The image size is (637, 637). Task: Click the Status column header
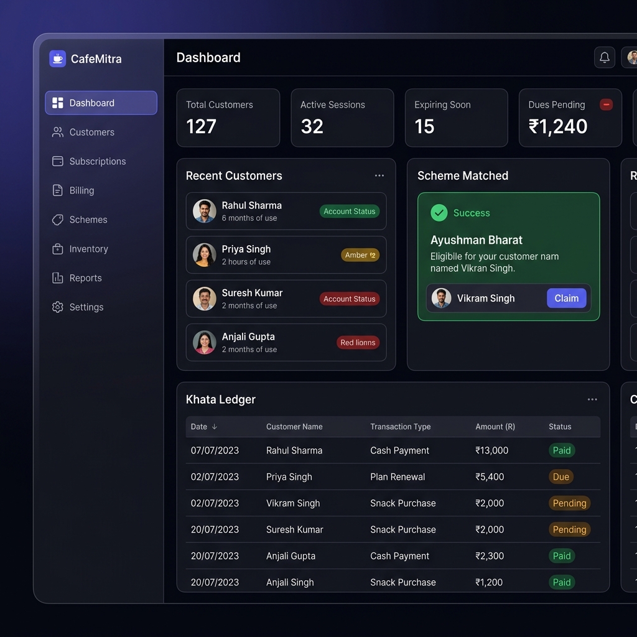click(x=560, y=427)
